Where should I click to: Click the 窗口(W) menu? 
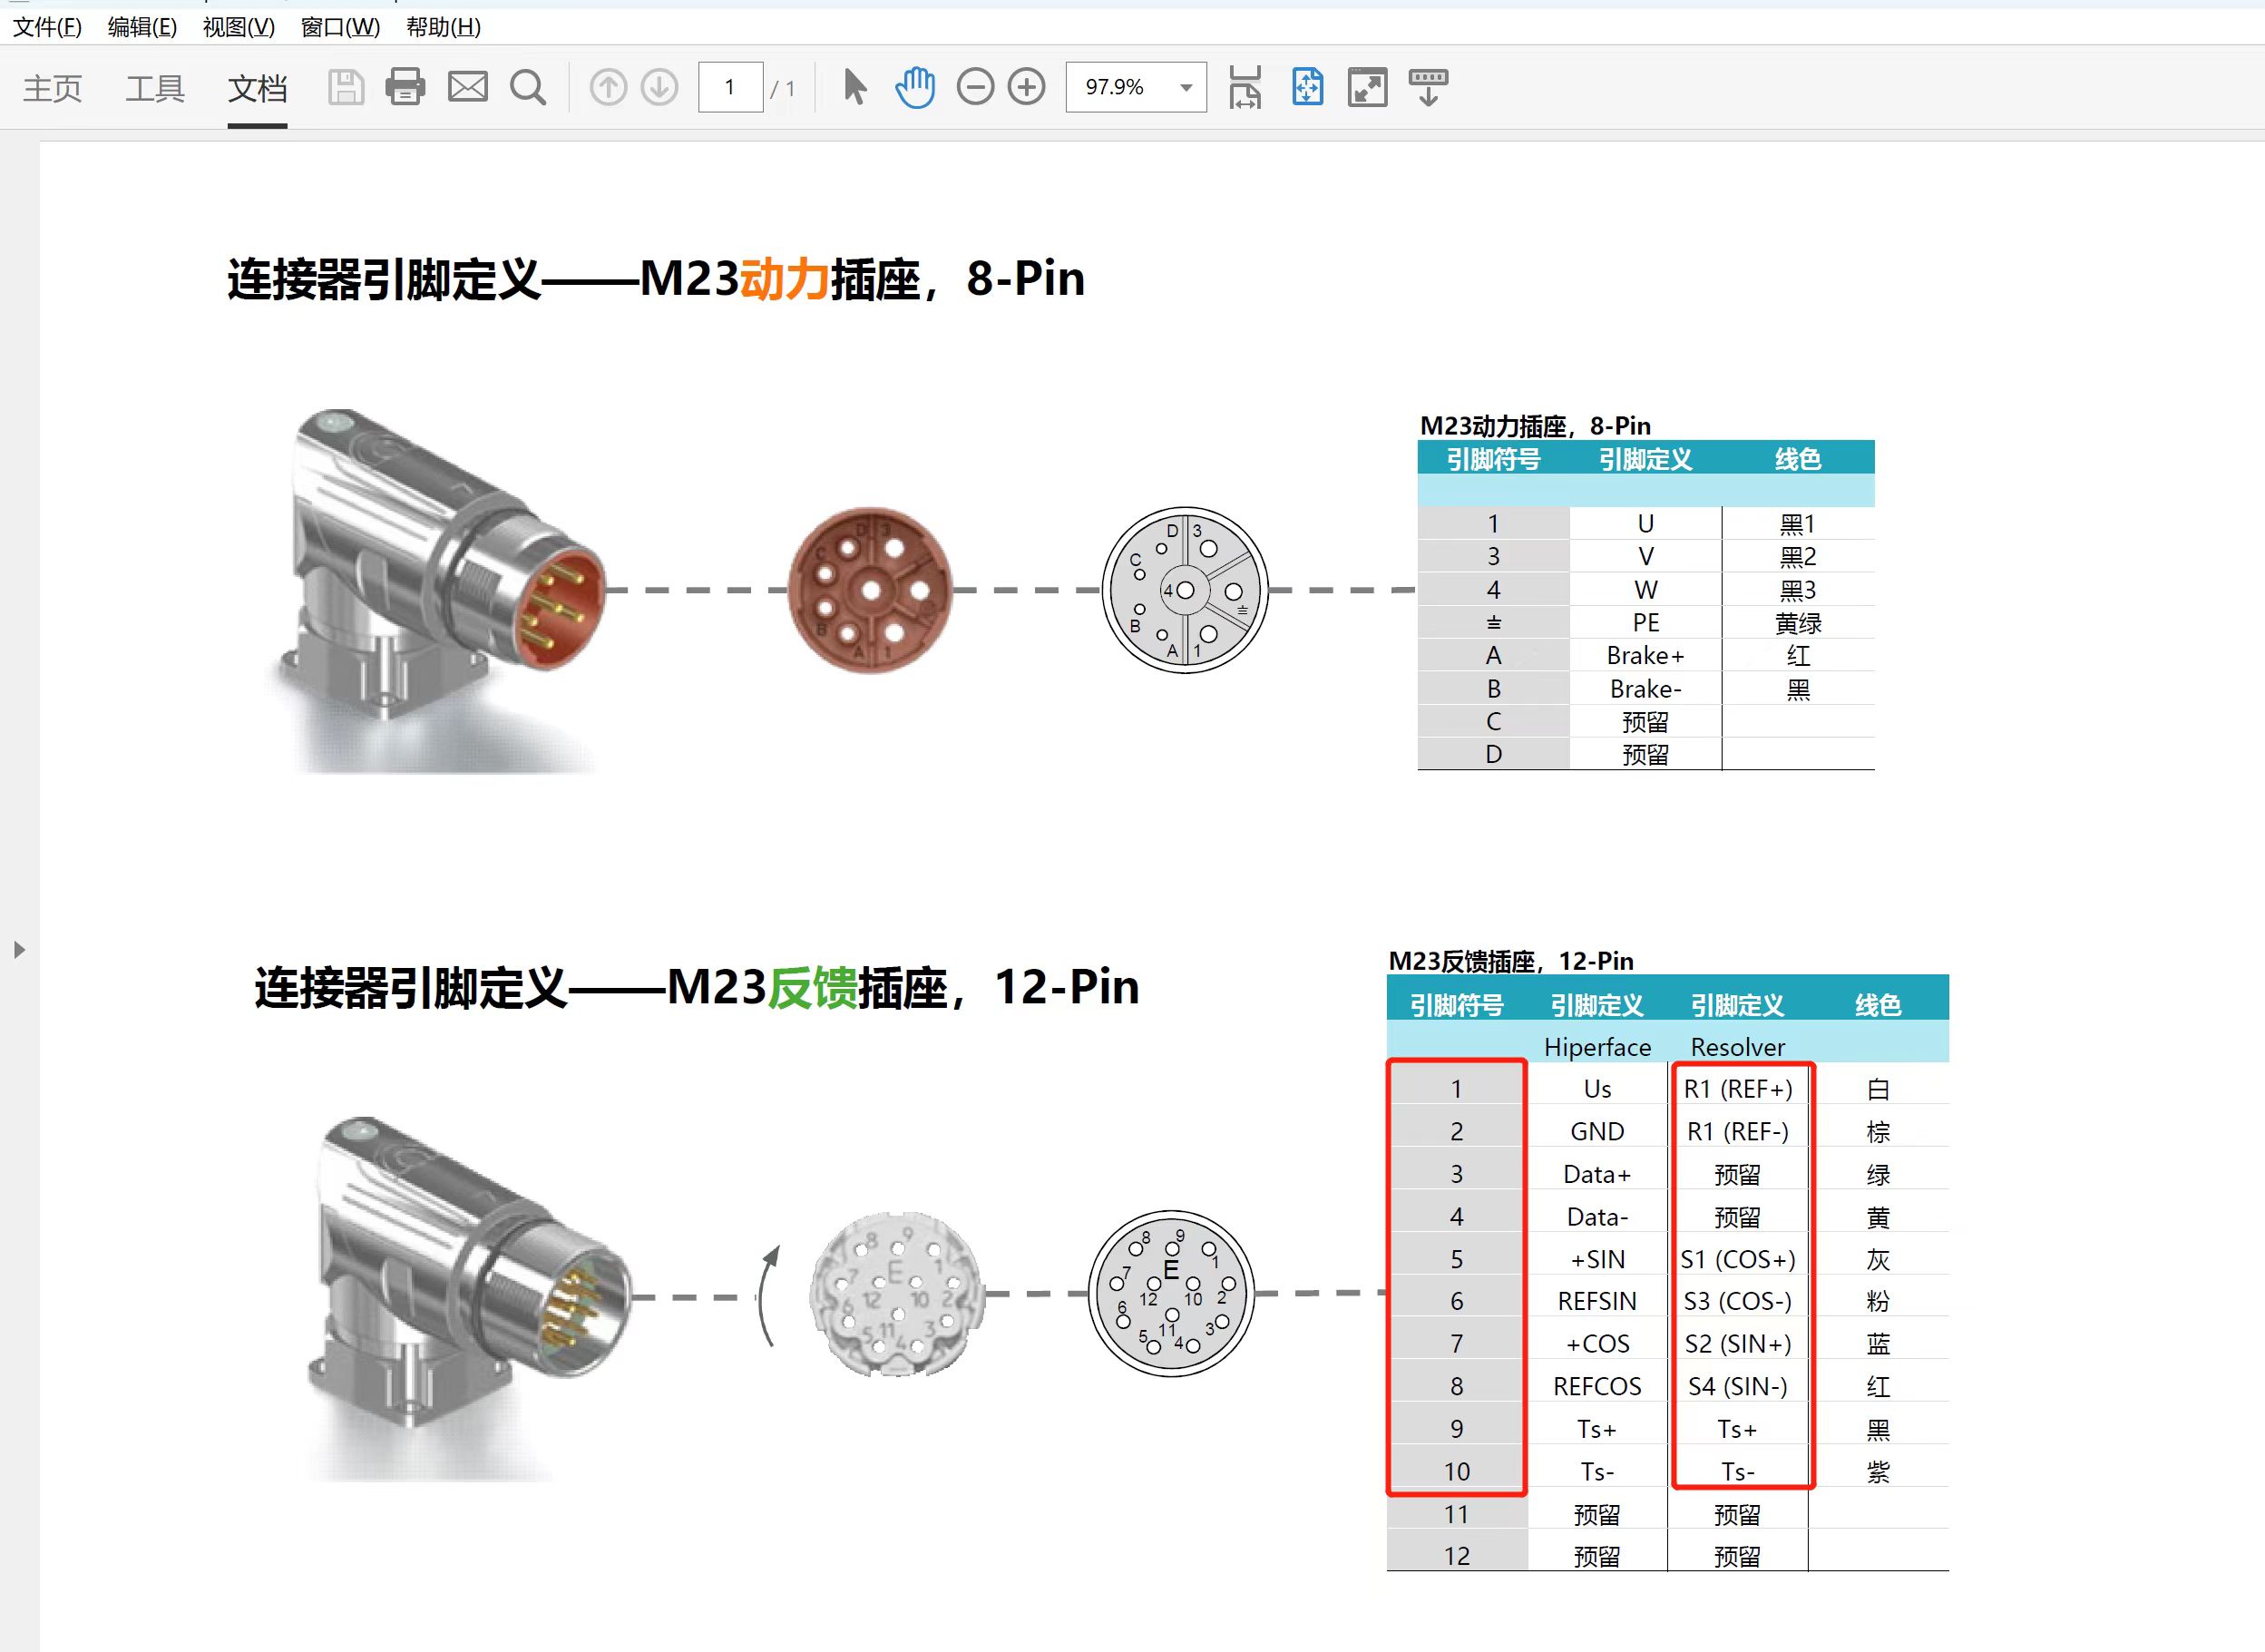point(340,27)
